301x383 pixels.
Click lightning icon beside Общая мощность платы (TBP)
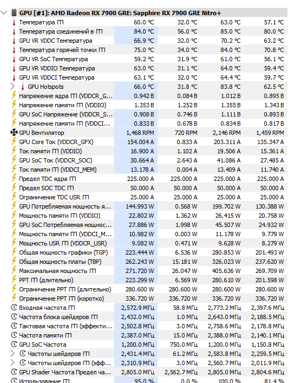(14, 261)
